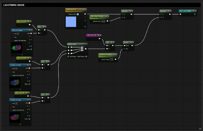Expand advanced pins below top Texture Sample preview

click(22, 55)
